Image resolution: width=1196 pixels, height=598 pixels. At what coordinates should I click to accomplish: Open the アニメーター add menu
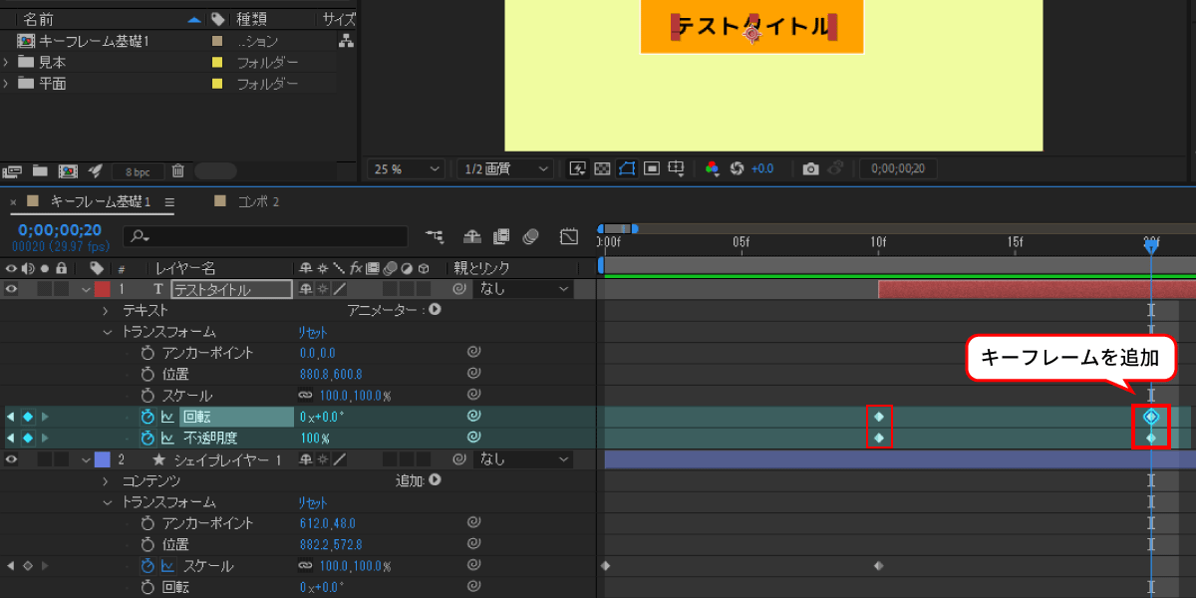pyautogui.click(x=435, y=310)
